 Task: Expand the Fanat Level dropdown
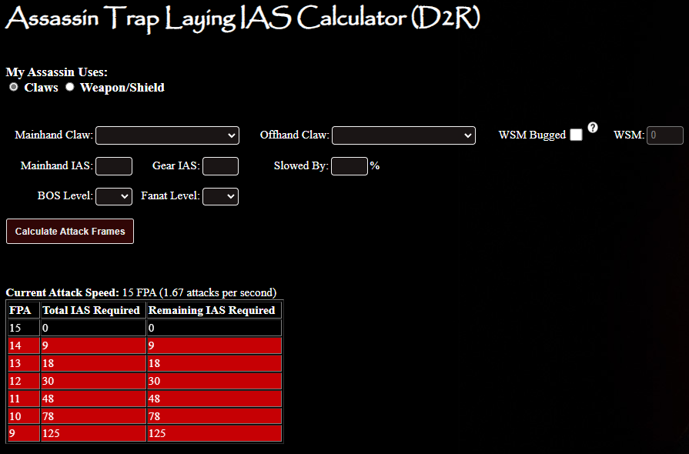tap(220, 196)
